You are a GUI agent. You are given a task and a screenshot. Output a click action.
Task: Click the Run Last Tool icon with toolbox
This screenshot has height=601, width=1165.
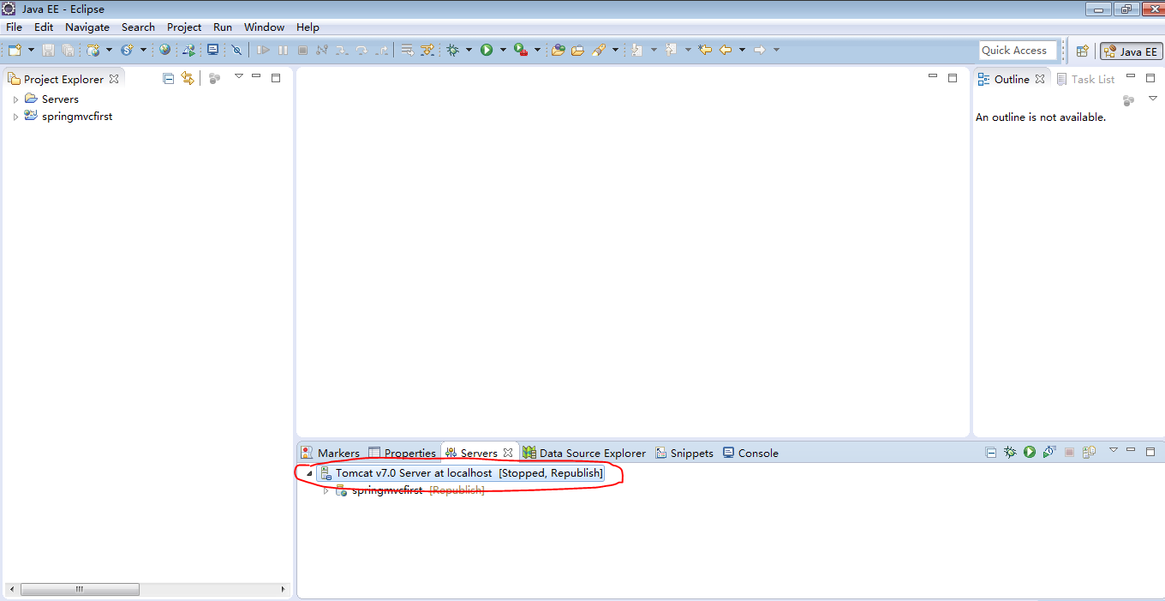click(x=521, y=50)
